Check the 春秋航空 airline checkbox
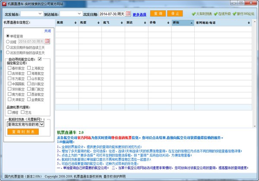259x181 pixels. pyautogui.click(x=9, y=68)
